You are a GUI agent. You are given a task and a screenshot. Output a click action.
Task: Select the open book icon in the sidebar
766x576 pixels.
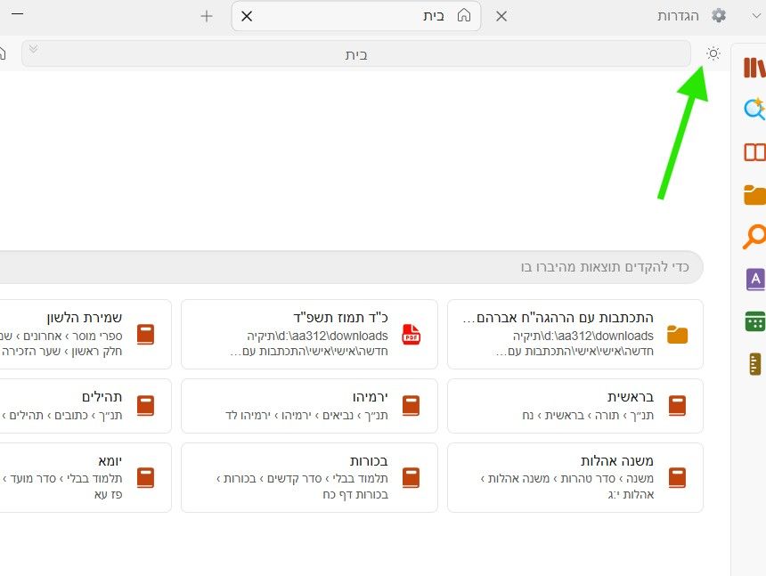[754, 152]
